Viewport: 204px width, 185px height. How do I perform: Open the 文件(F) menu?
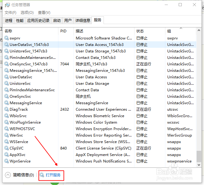tap(11, 12)
